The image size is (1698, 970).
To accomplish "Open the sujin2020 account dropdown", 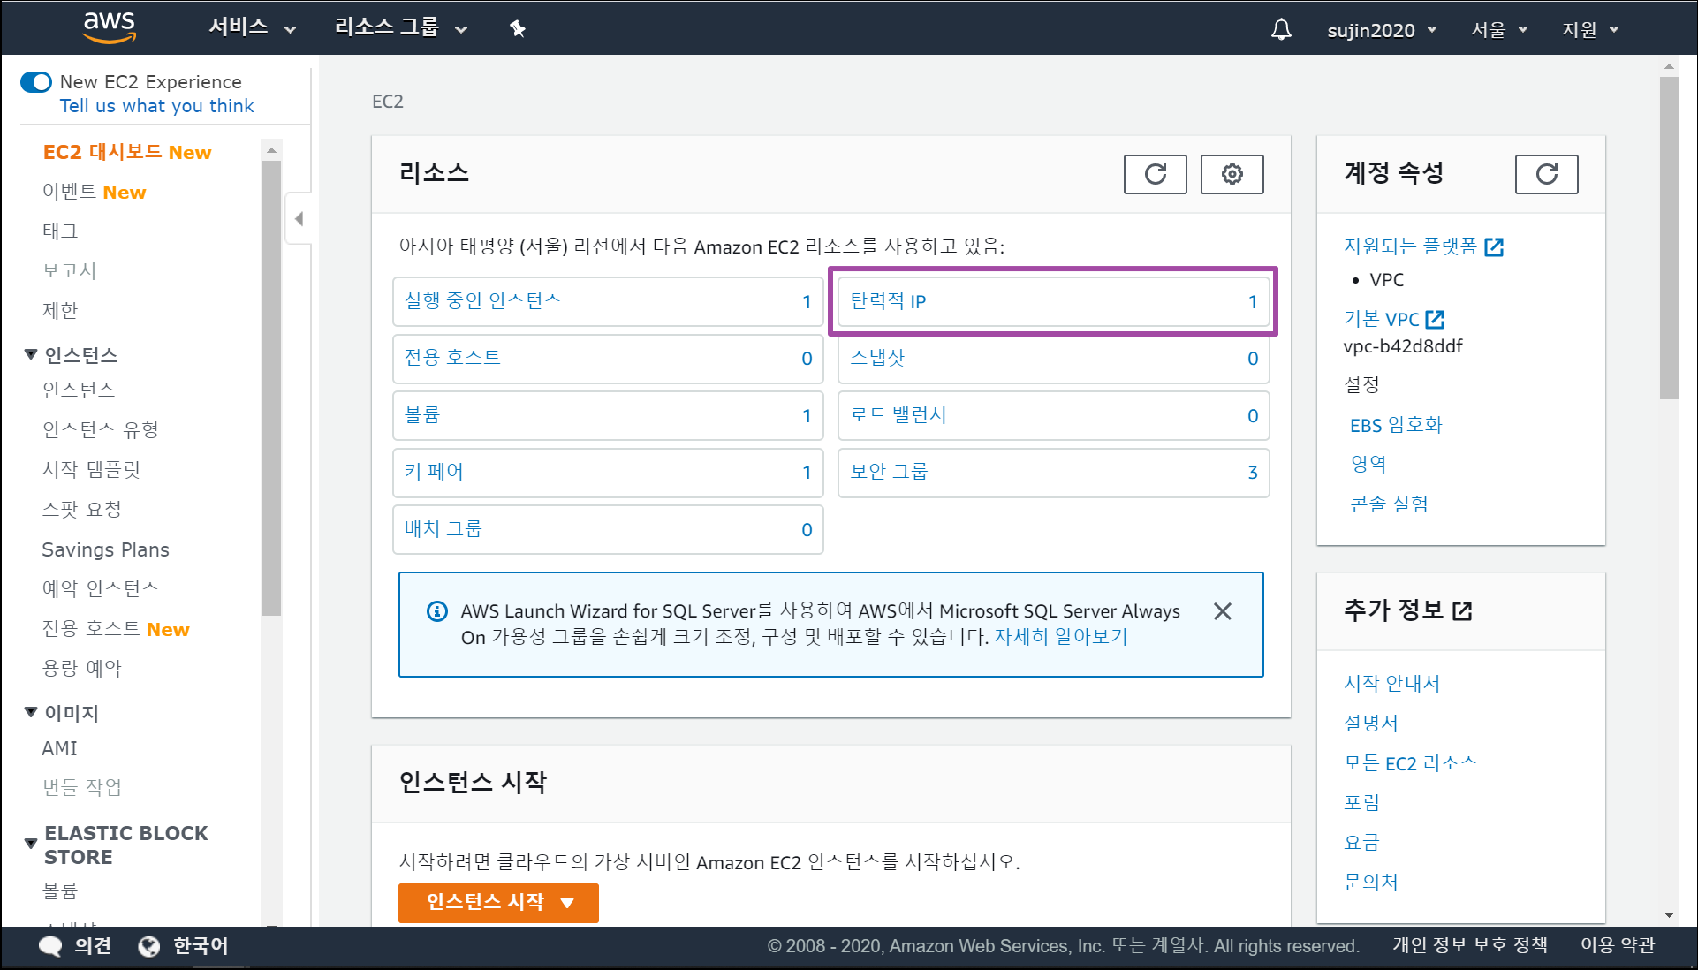I will click(x=1382, y=30).
